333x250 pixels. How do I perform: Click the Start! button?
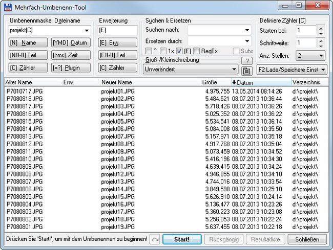click(x=182, y=239)
